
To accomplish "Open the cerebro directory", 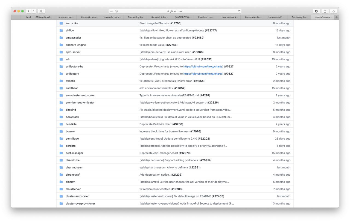I will [x=71, y=146].
